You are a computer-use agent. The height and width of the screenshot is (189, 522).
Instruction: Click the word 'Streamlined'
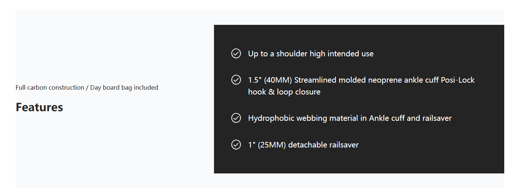click(x=315, y=80)
